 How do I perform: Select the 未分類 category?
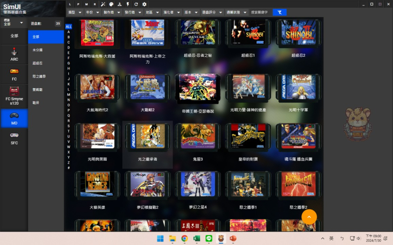coord(46,50)
